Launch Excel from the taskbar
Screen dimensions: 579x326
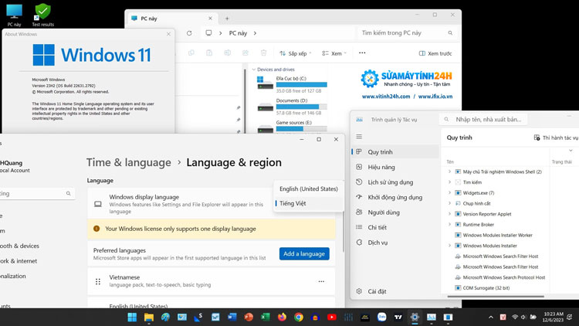[x=265, y=318]
